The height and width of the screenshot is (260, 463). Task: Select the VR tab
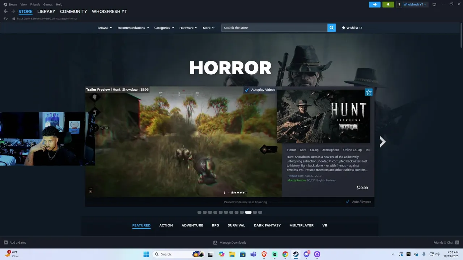[325, 225]
